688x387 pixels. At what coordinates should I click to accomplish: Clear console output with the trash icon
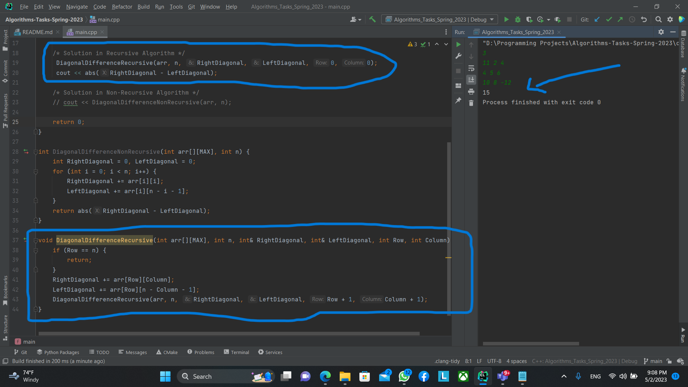coord(471,103)
